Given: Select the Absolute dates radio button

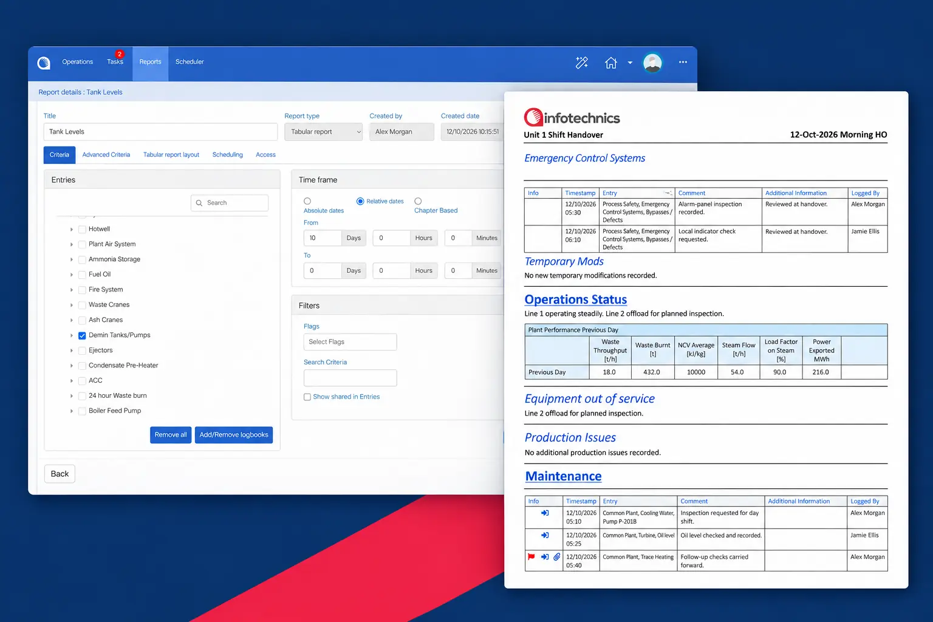Looking at the screenshot, I should (307, 201).
